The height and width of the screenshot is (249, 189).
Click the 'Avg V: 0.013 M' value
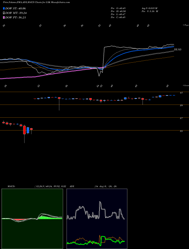[x=149, y=8]
